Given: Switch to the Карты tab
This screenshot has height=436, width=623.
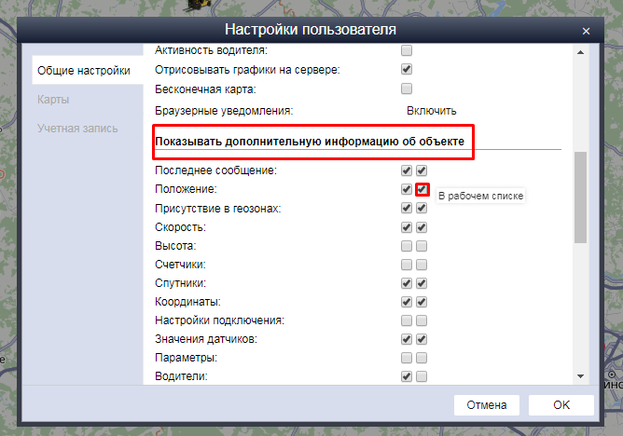Looking at the screenshot, I should coord(53,99).
